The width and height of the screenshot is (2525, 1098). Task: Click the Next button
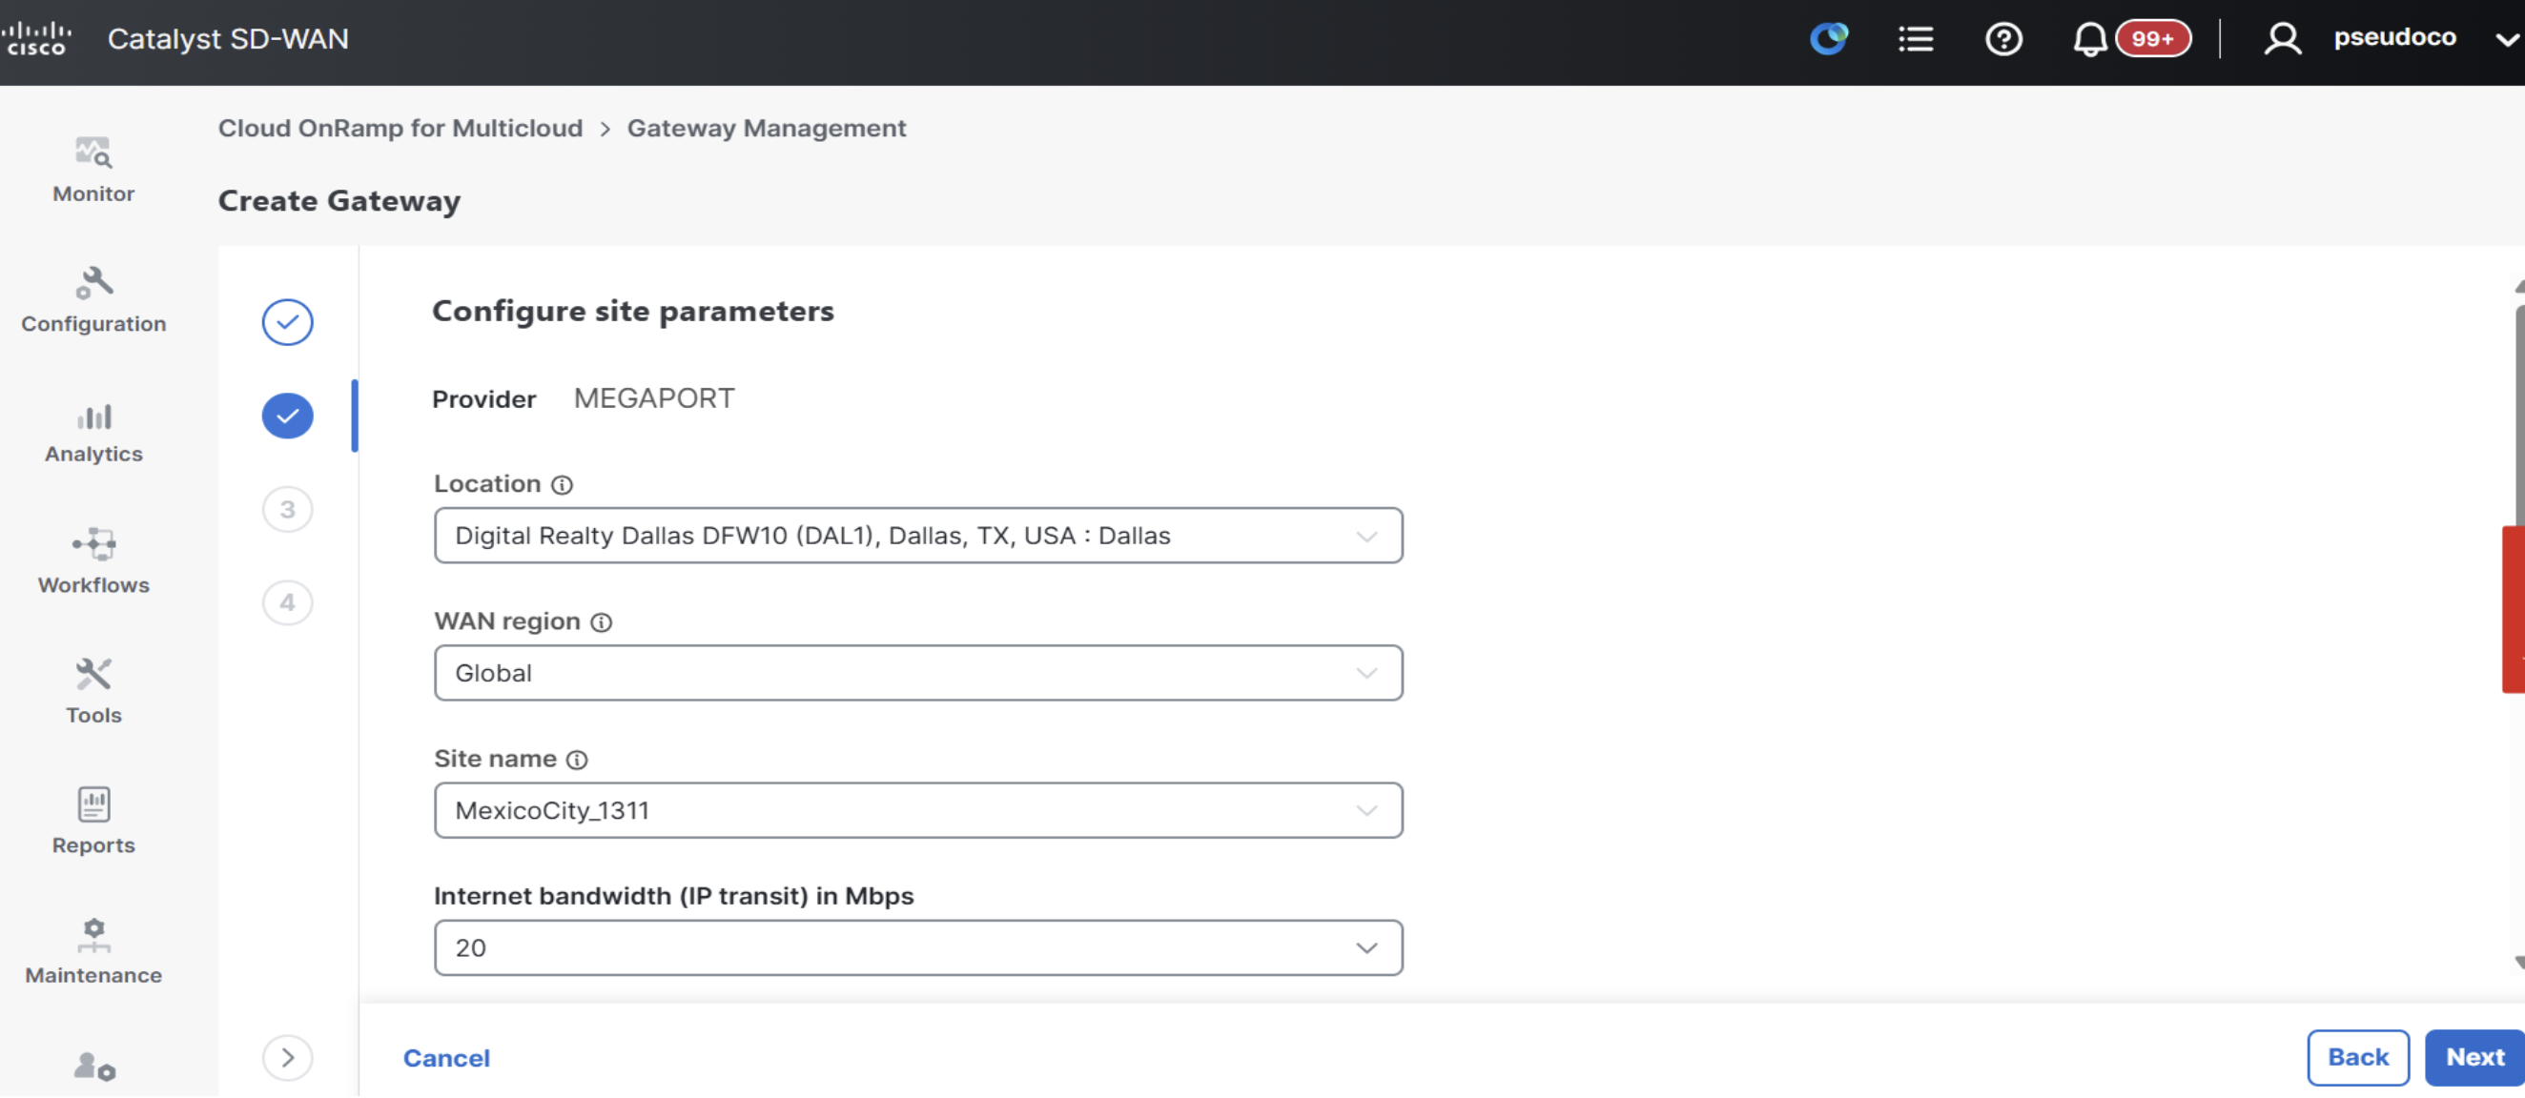click(x=2475, y=1058)
